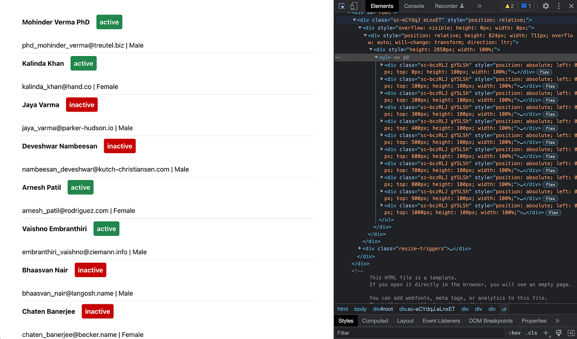Toggle .cls element classes panel
Image resolution: width=577 pixels, height=339 pixels.
click(x=531, y=333)
